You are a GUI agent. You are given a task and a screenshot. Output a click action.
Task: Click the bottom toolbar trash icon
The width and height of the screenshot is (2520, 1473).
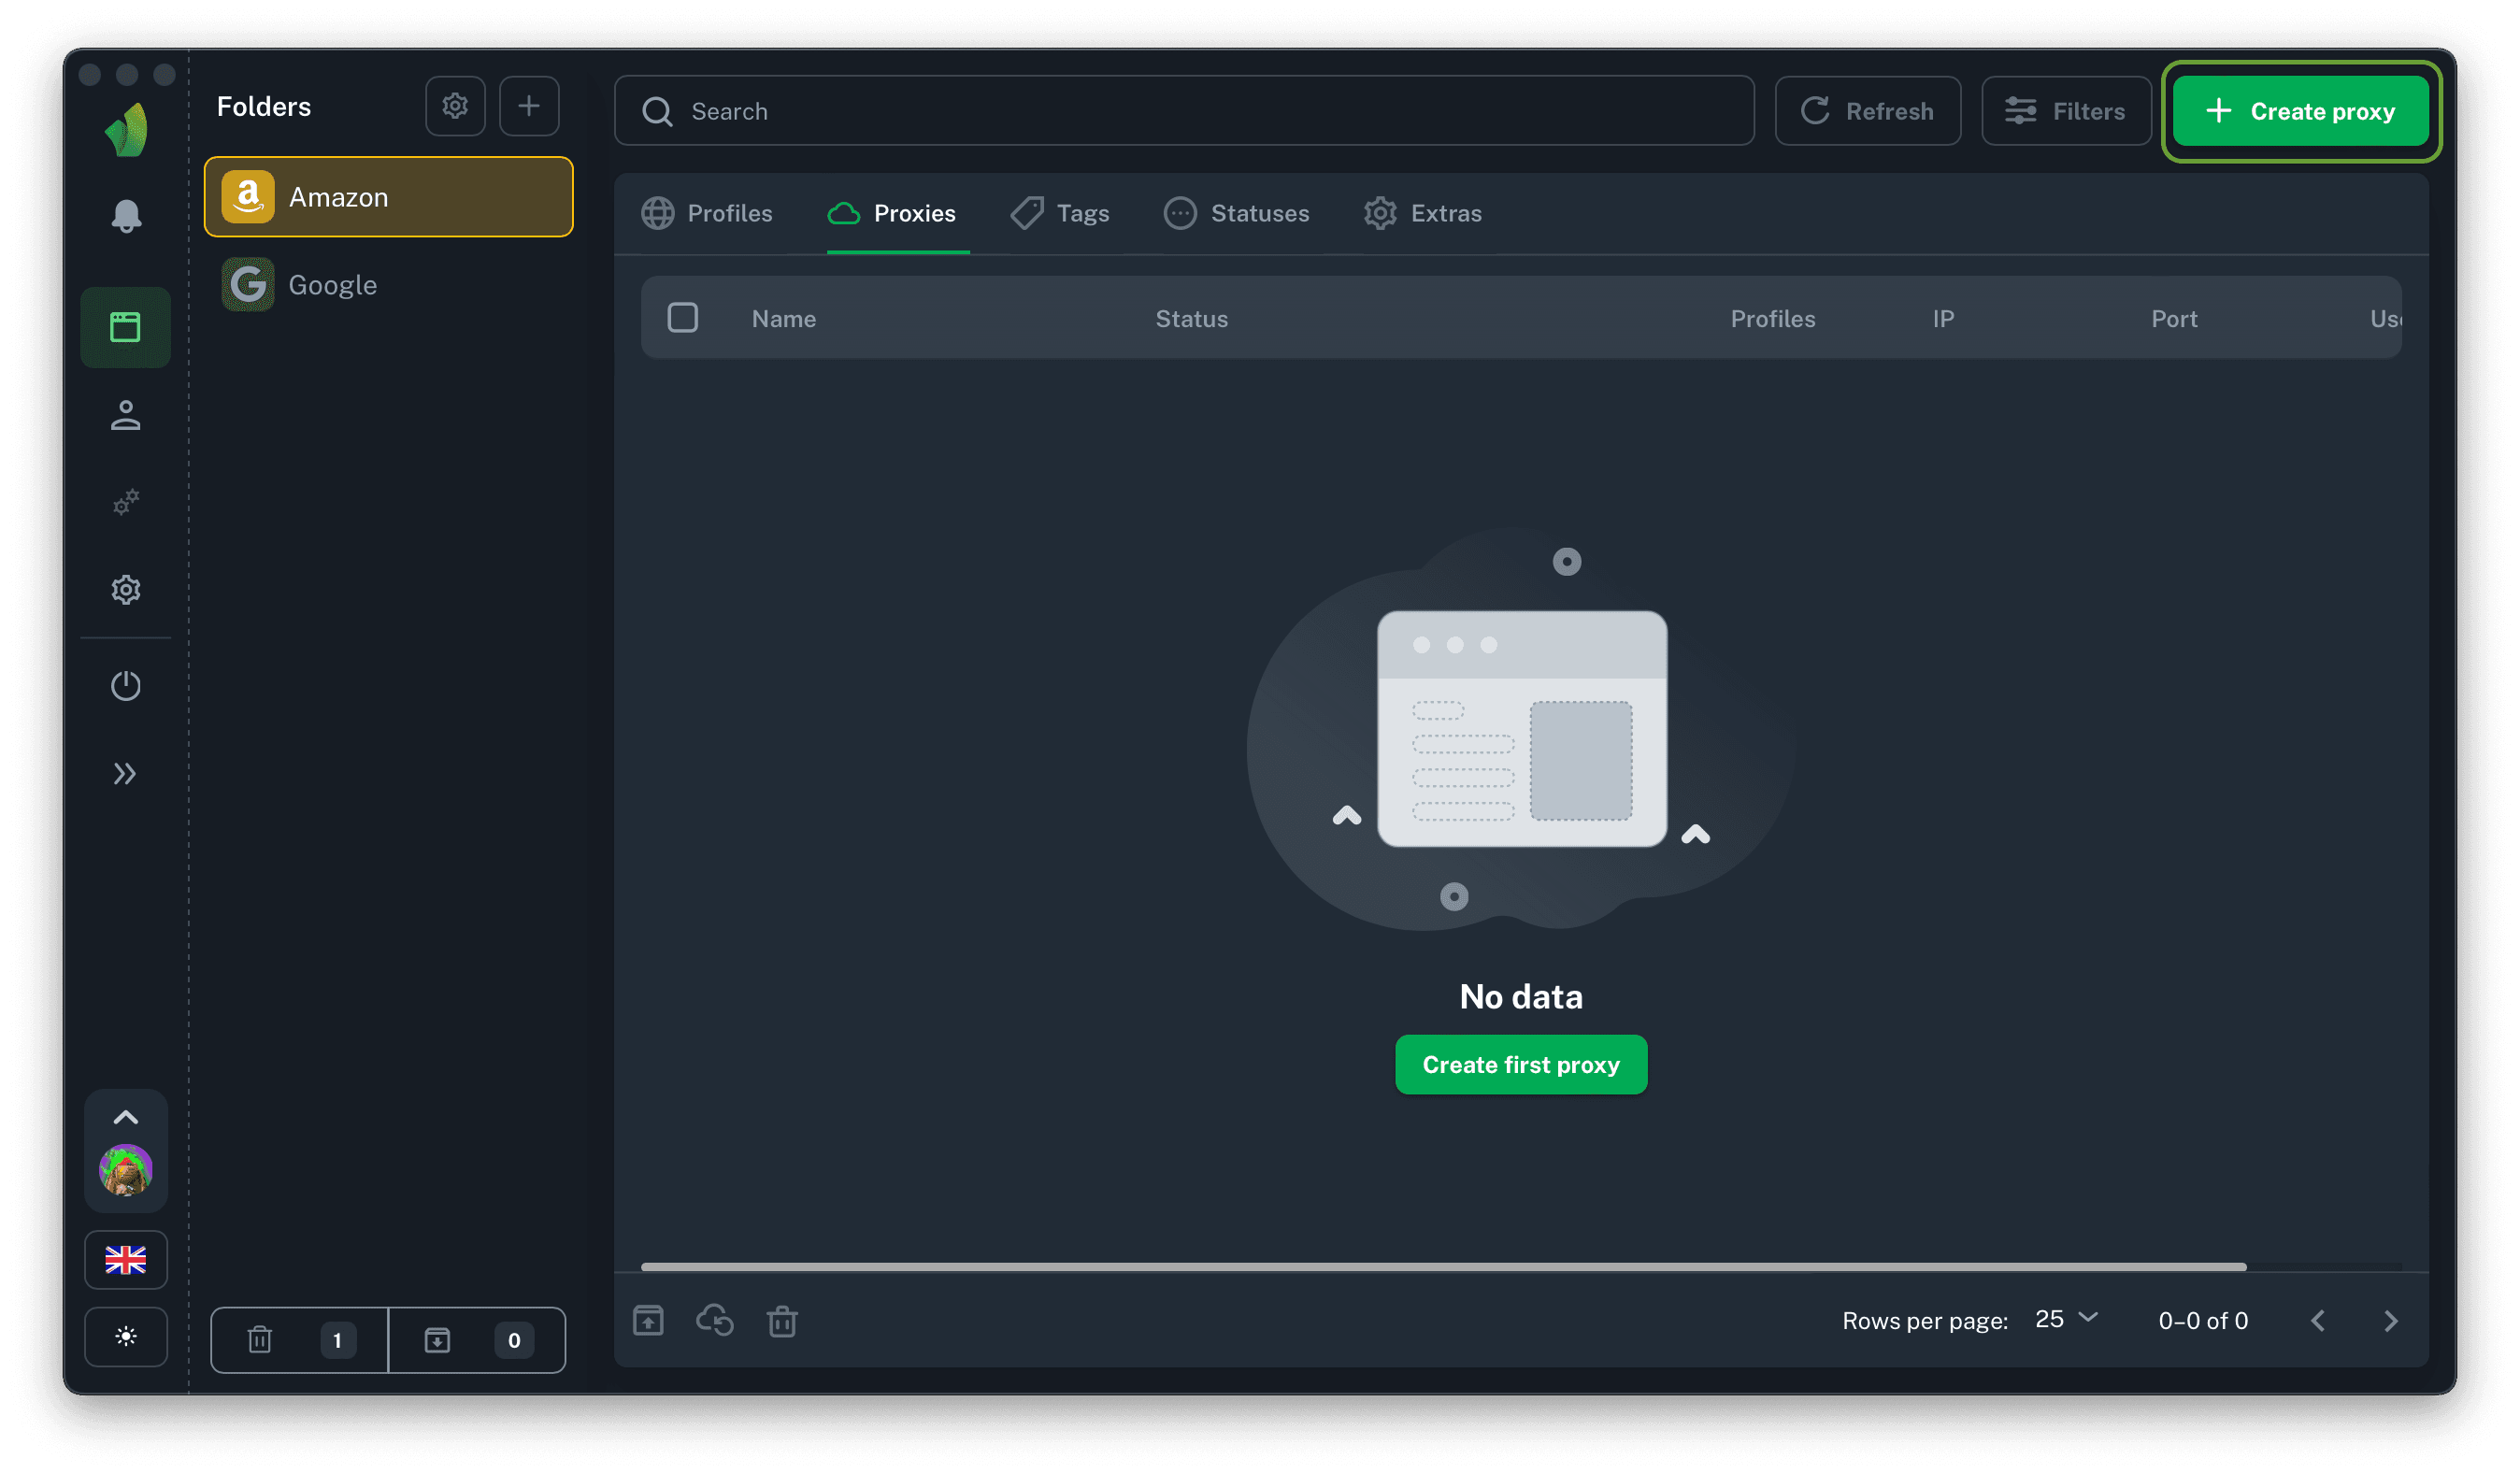click(782, 1321)
